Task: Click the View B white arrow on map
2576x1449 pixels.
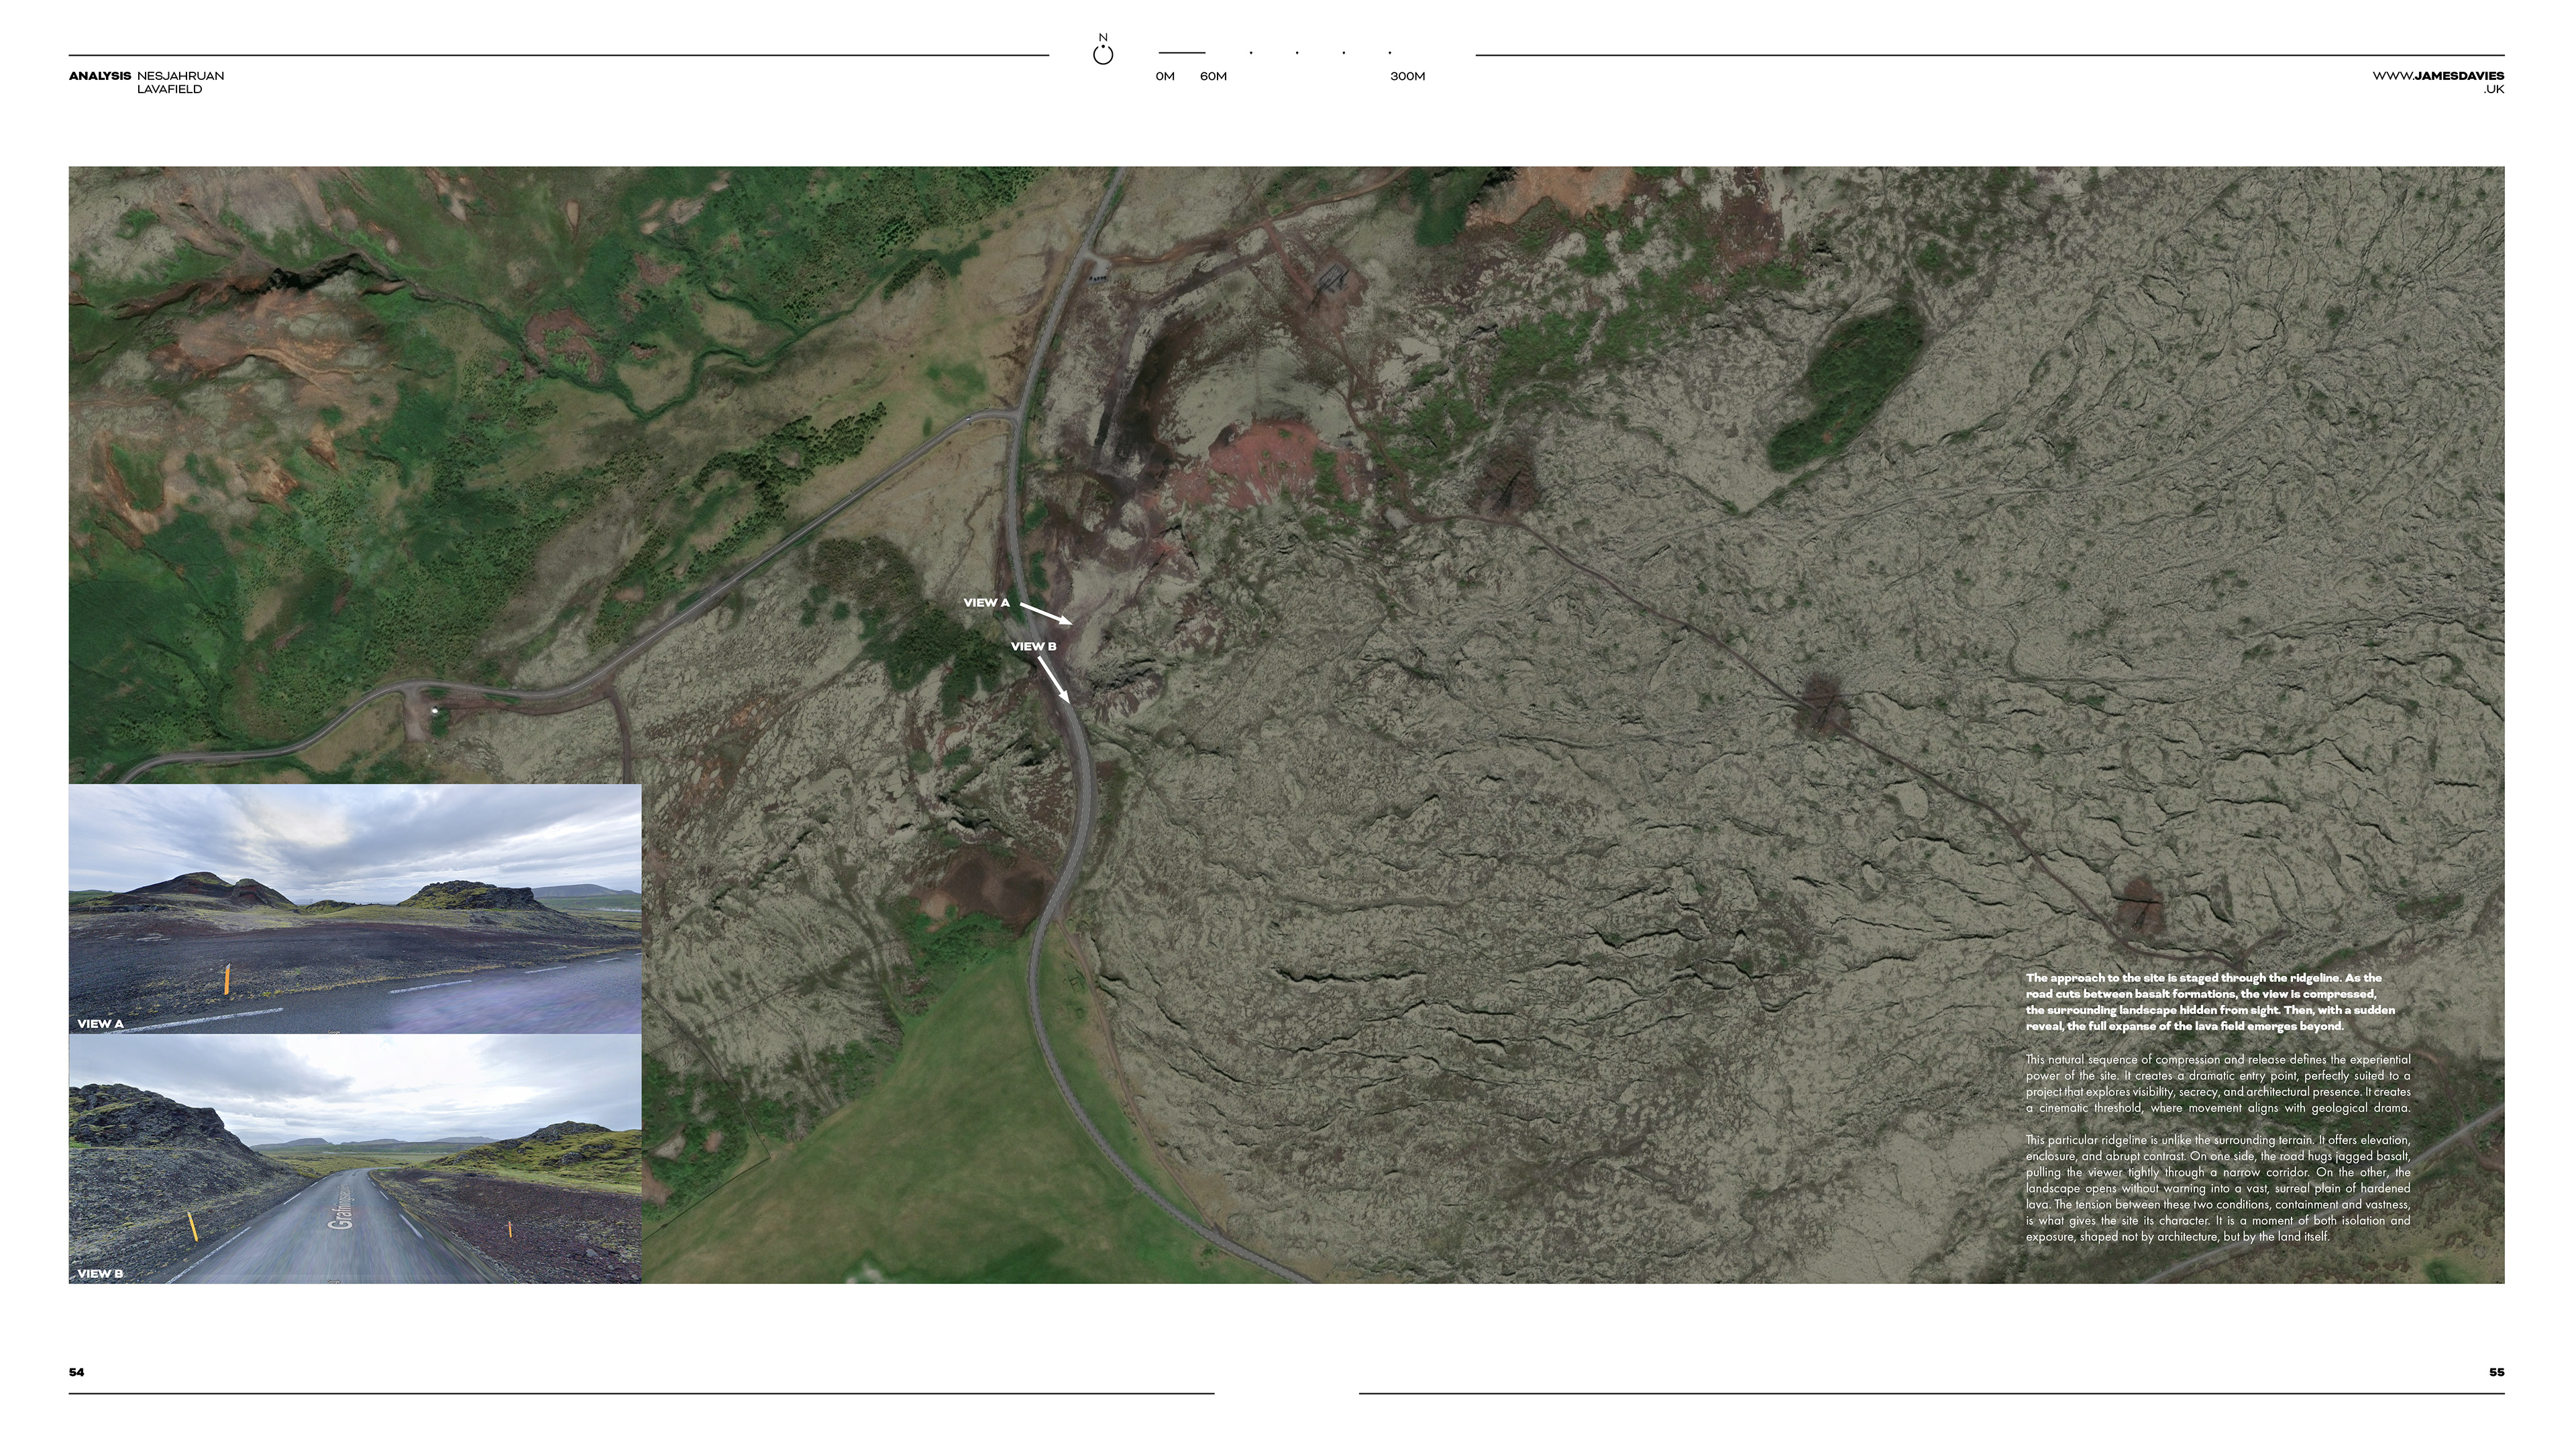Action: click(x=1053, y=679)
